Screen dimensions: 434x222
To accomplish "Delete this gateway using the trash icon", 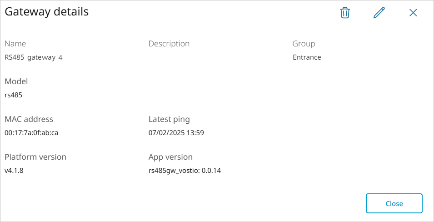I will 345,13.
